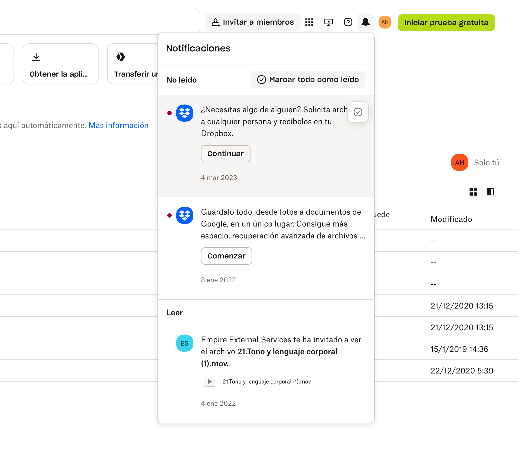
Task: Click the play icon on 21.Tono video
Action: [x=210, y=382]
